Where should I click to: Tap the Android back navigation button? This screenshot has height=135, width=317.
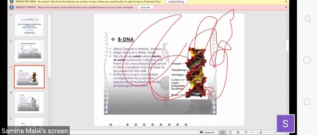pyautogui.click(x=307, y=19)
